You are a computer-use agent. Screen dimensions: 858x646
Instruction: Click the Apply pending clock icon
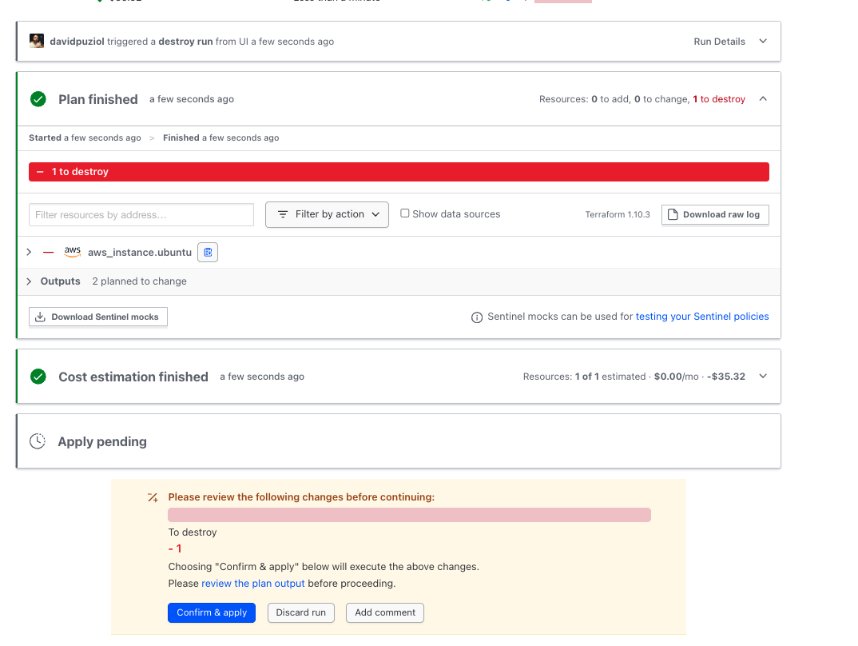click(38, 441)
